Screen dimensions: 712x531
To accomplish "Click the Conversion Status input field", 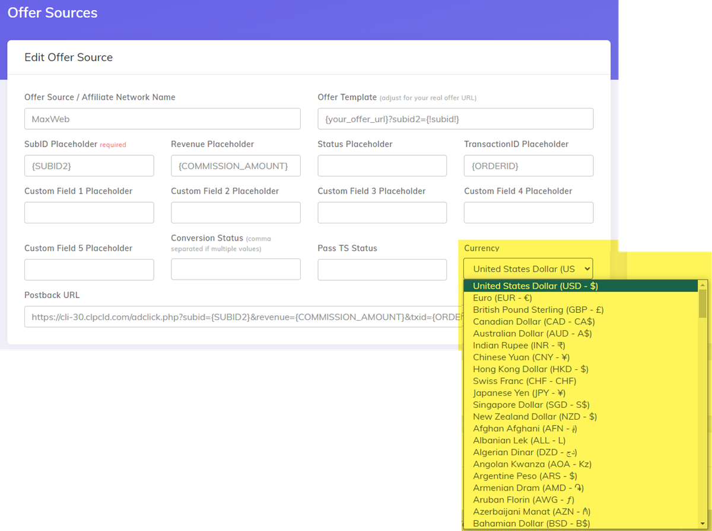I will 236,270.
